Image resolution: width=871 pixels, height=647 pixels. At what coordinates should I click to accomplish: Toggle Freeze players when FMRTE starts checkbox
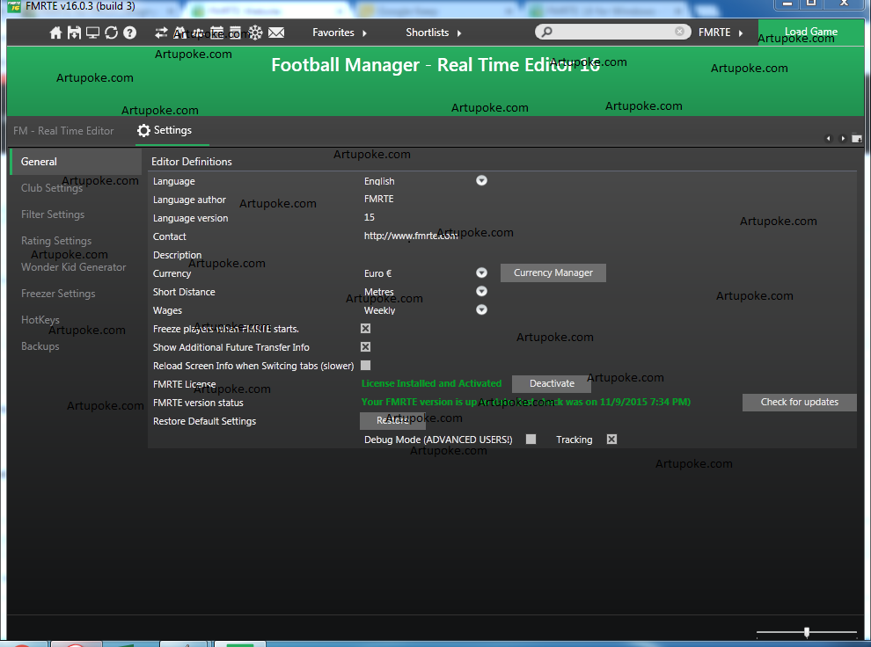365,329
